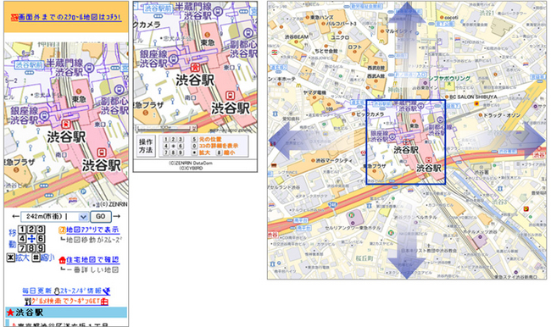This screenshot has height=327, width=551.
Task: Select keypad number 3 movement key
Action: (x=42, y=230)
